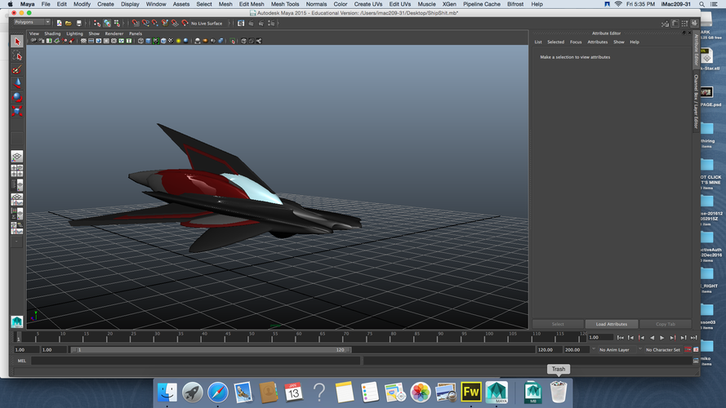Pick the Rotate tool sphere icon
The height and width of the screenshot is (408, 726).
point(17,98)
